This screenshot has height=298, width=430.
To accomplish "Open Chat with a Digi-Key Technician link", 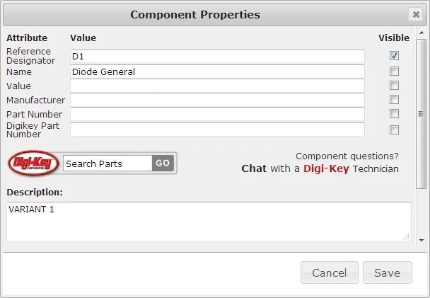I will tap(320, 168).
